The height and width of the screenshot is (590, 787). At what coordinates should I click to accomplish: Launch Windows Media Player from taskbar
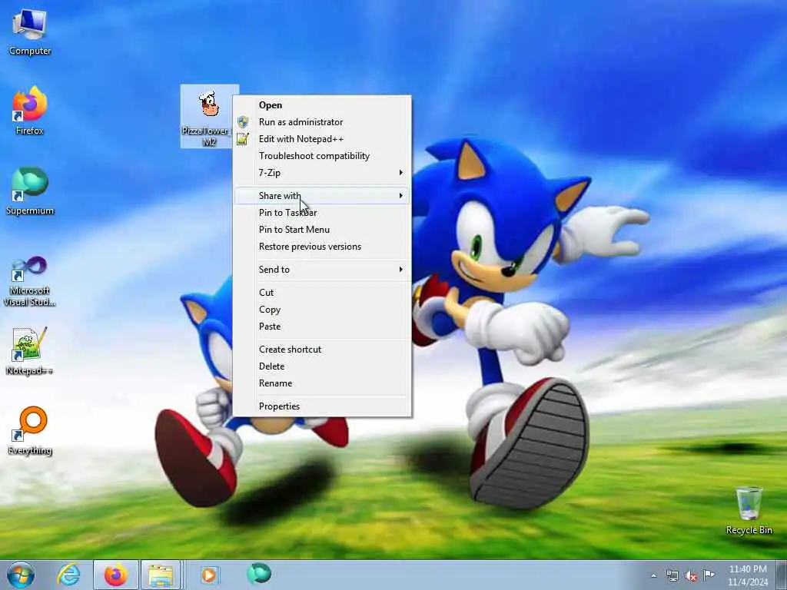[209, 575]
